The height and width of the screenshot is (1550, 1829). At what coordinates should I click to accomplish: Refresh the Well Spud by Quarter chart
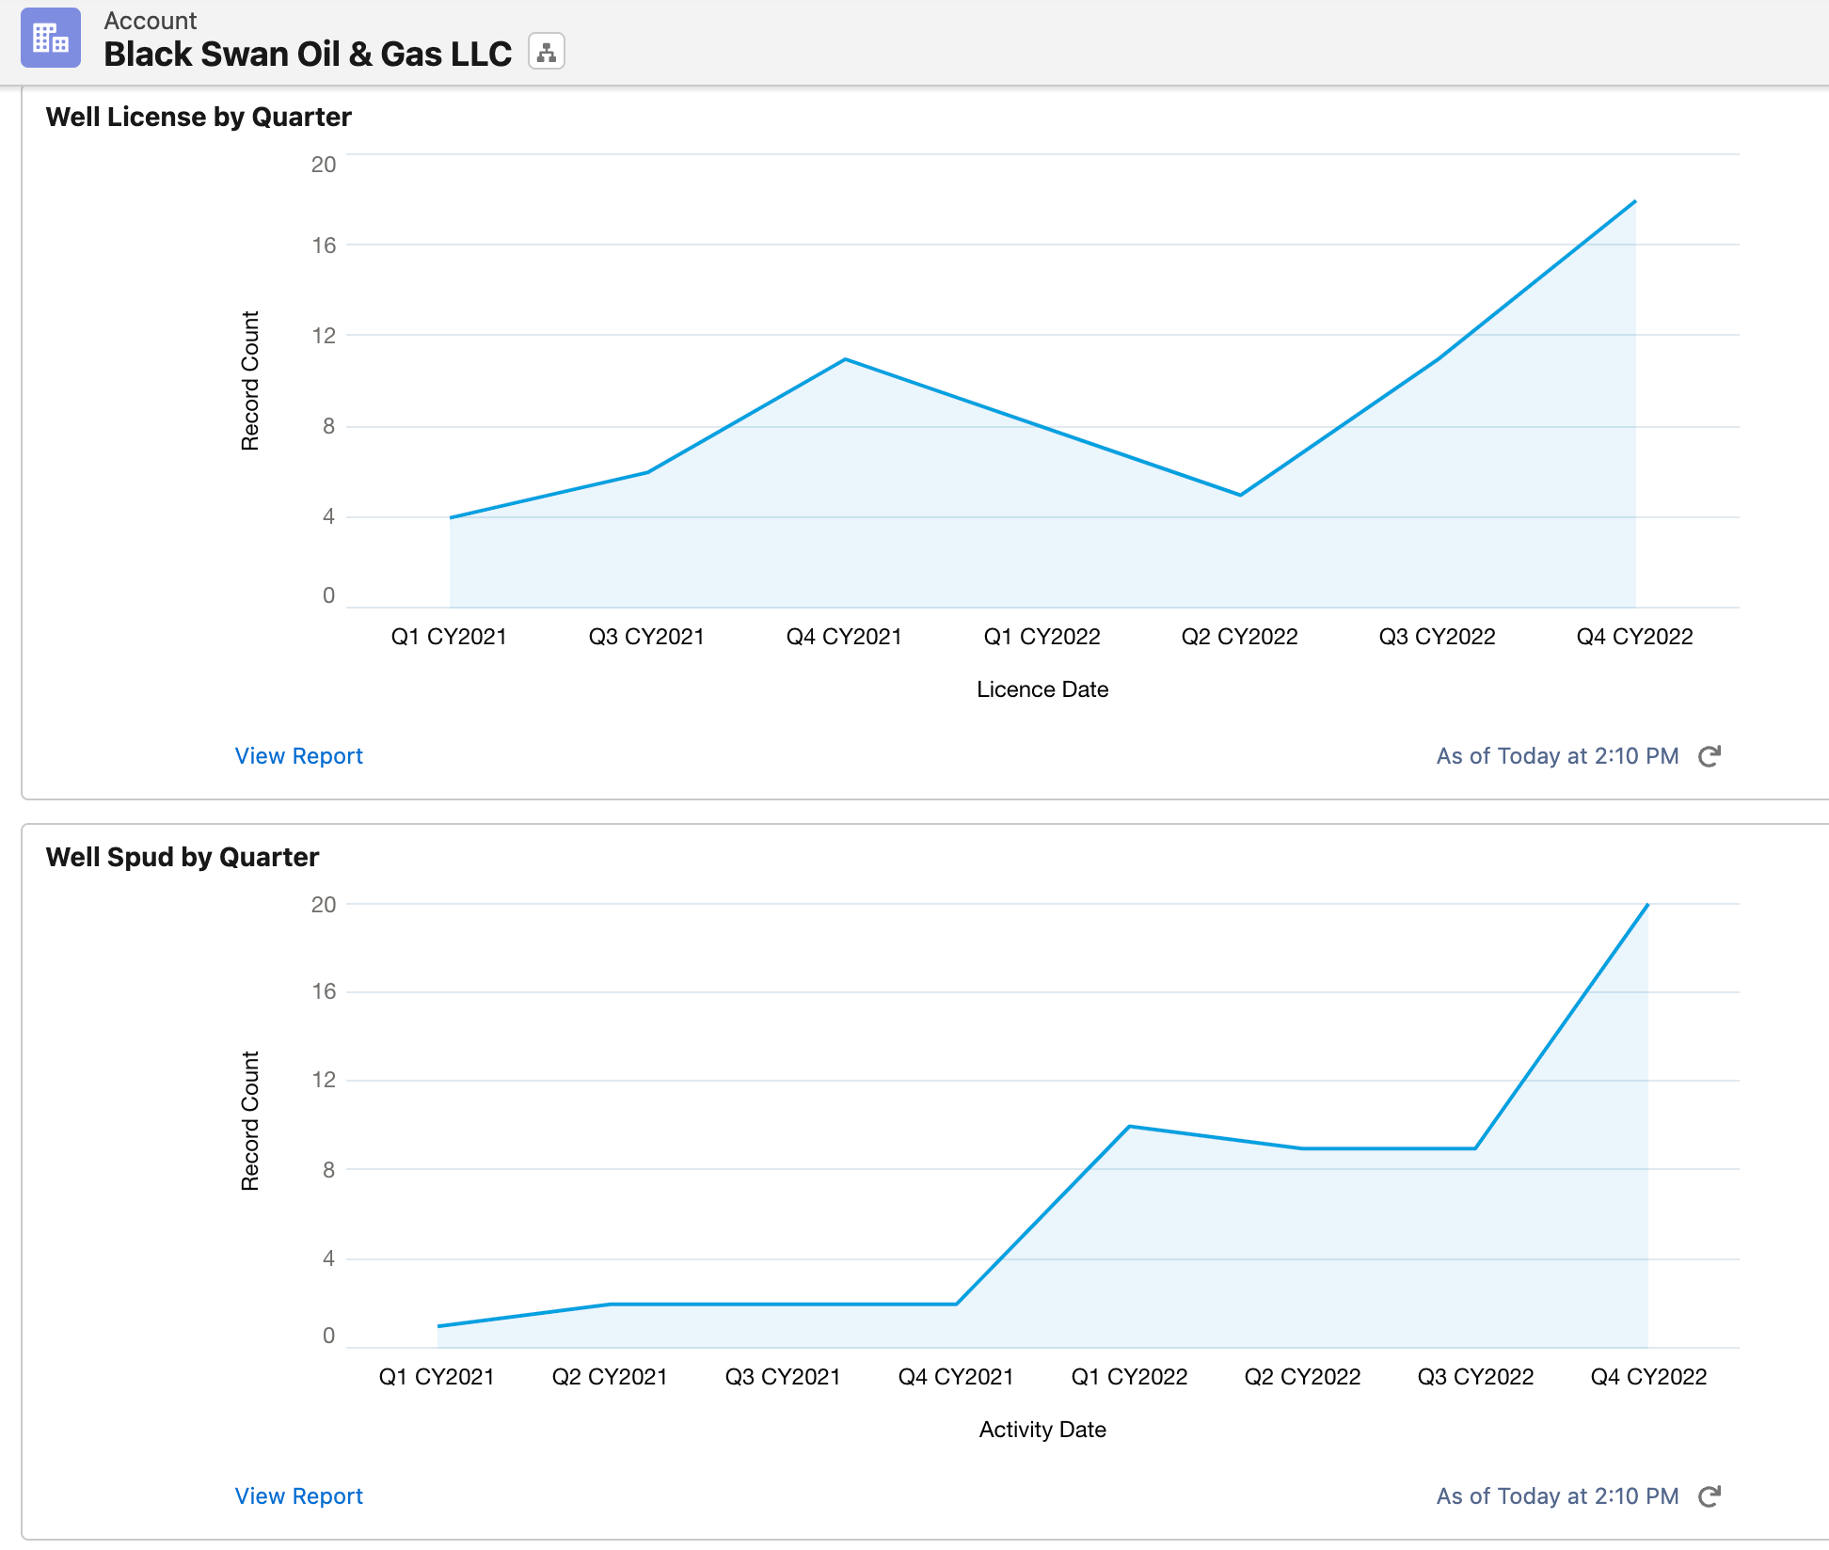[x=1710, y=1496]
